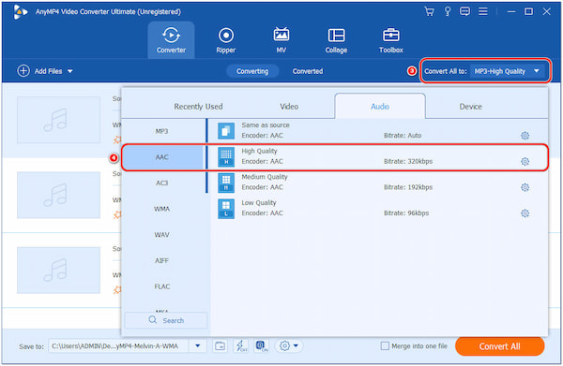Click the shopping cart purchase icon

[x=429, y=11]
